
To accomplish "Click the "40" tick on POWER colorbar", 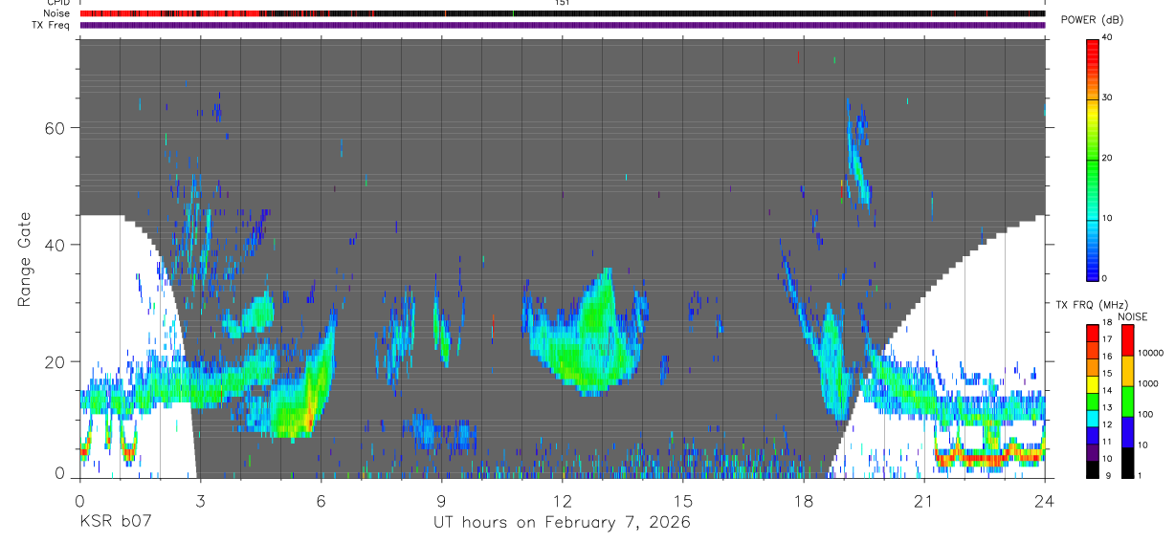I will (1107, 37).
